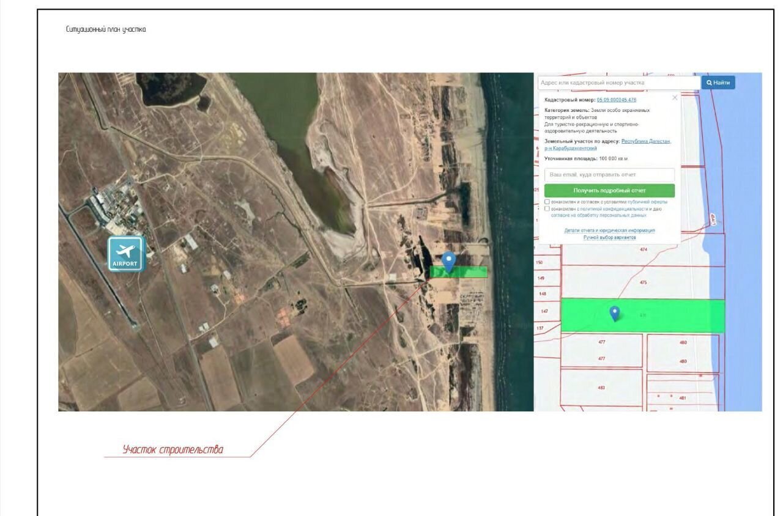Select parcel 149 on the cadastral map
This screenshot has width=783, height=516.
point(541,278)
